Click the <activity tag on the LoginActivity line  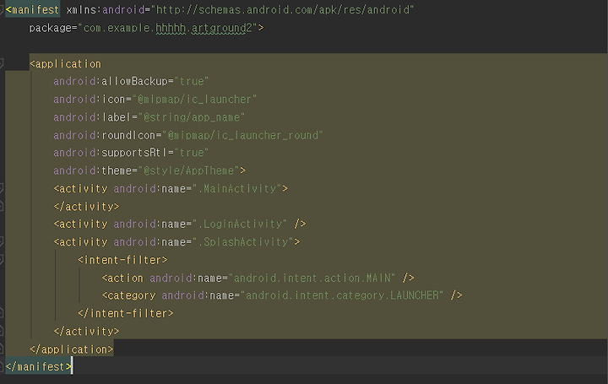click(x=81, y=224)
